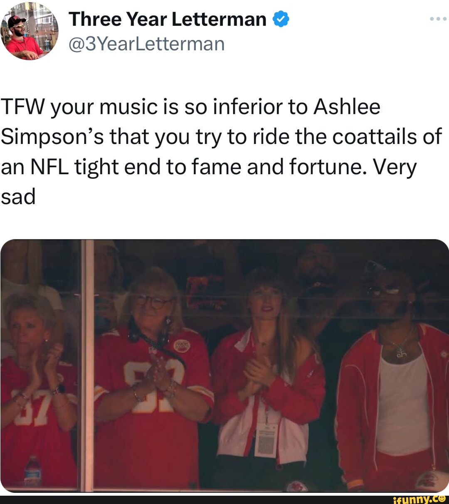Click the eyeglasses on the woman in jersey
Screen dimensions: 449x504
(154, 302)
